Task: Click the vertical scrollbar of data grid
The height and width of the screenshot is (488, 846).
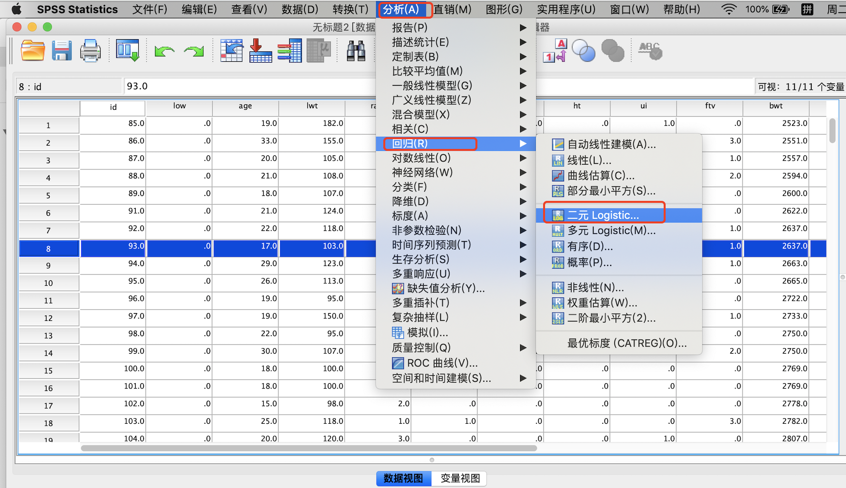Action: (832, 130)
